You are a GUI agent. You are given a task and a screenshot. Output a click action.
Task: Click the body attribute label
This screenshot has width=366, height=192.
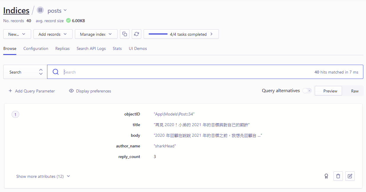click(x=135, y=136)
